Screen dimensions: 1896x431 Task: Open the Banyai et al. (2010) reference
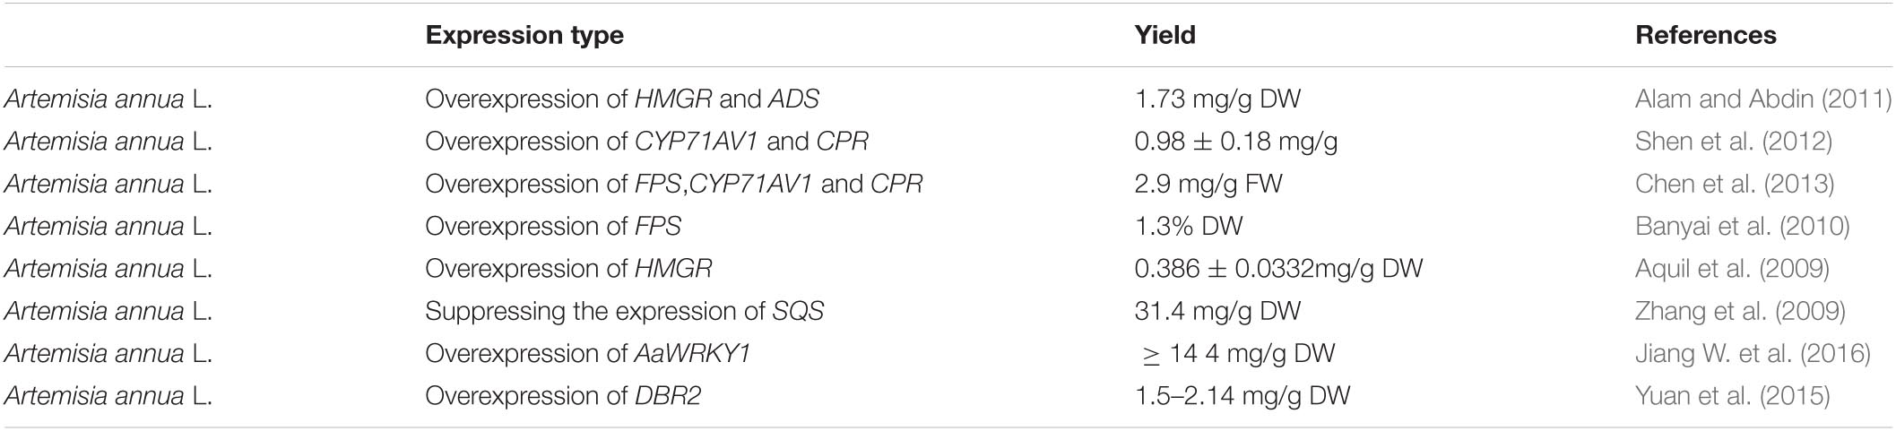pyautogui.click(x=1743, y=226)
